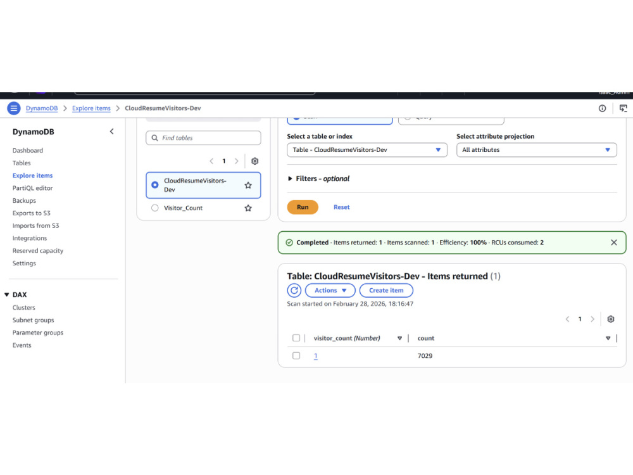Open Integrations in side navigation
Screen dimensions: 633x475
tap(30, 238)
